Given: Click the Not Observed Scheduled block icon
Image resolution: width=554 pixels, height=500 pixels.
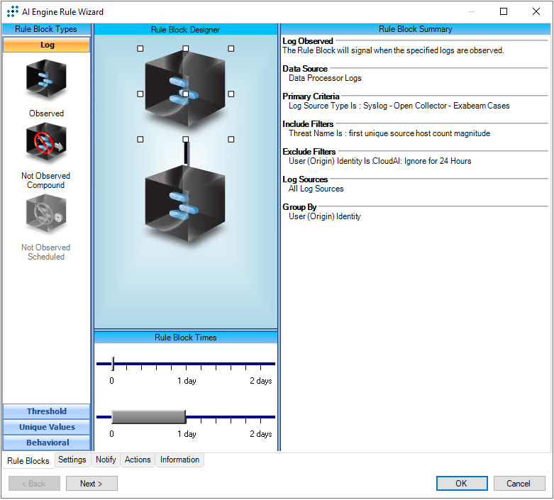Looking at the screenshot, I should pyautogui.click(x=46, y=214).
